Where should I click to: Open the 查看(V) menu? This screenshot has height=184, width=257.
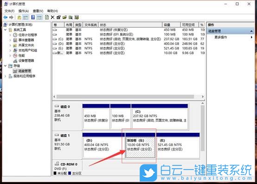(38, 11)
